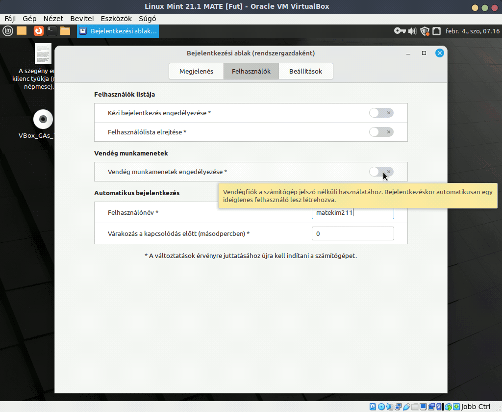The width and height of the screenshot is (502, 412).
Task: Open the Gép menu
Action: pos(29,19)
